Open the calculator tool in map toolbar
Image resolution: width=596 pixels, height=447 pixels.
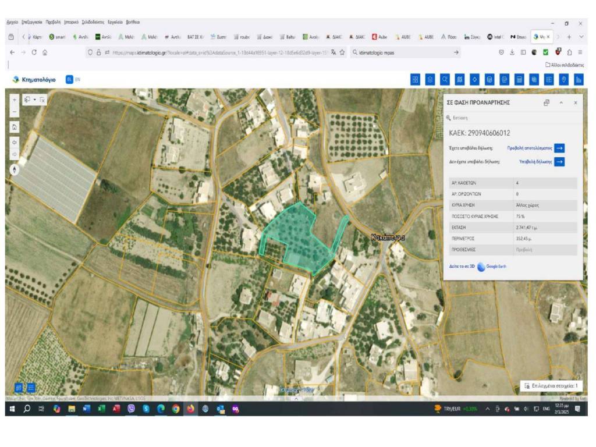[x=519, y=80]
